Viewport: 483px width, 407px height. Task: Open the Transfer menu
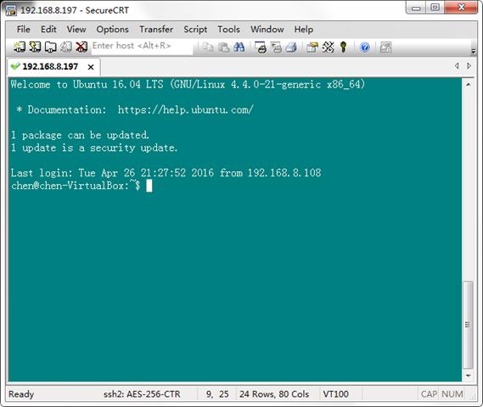tap(156, 29)
